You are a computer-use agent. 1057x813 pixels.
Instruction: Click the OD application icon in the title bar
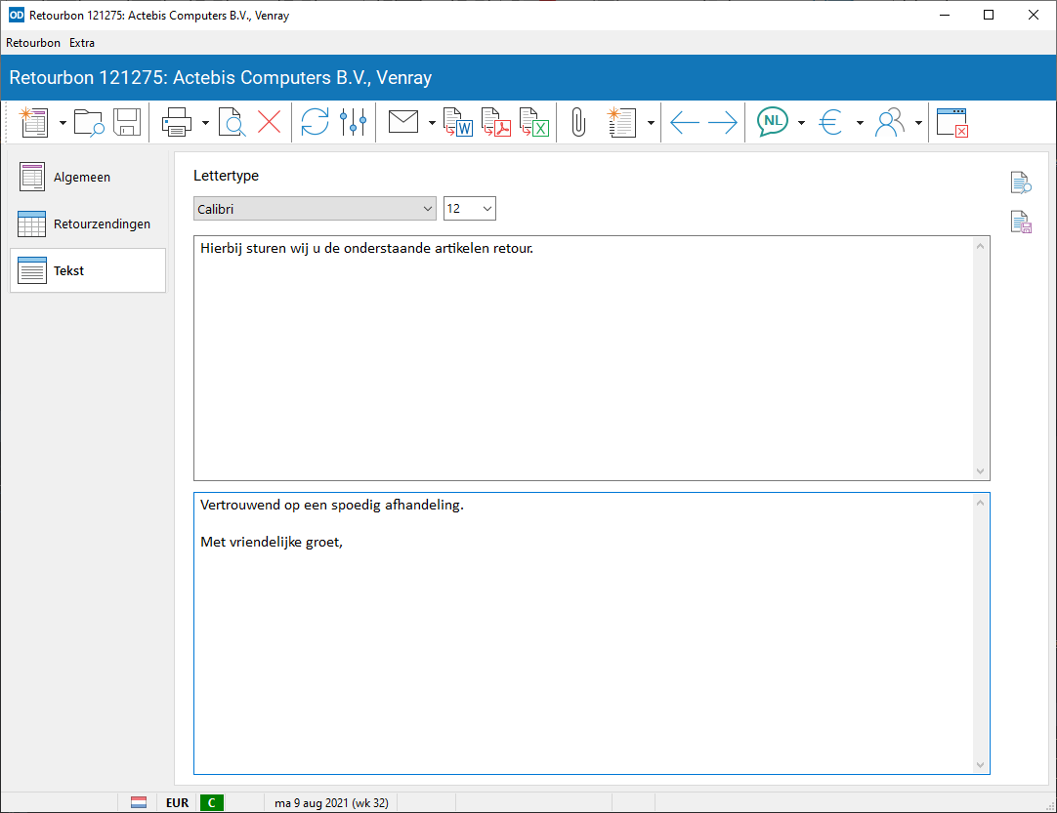click(x=16, y=15)
